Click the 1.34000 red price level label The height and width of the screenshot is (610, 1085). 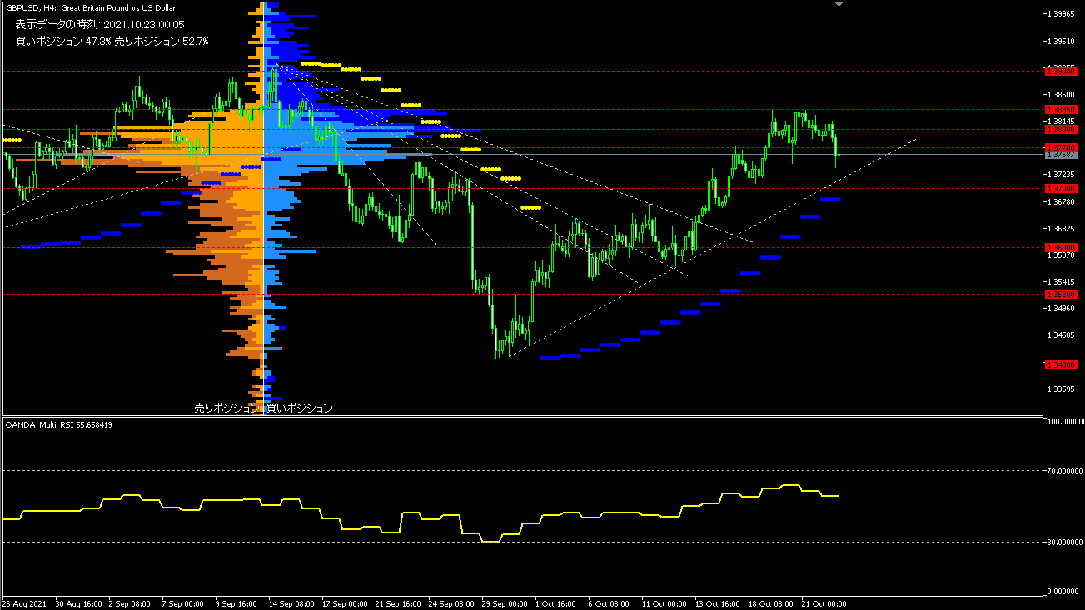coord(1061,365)
